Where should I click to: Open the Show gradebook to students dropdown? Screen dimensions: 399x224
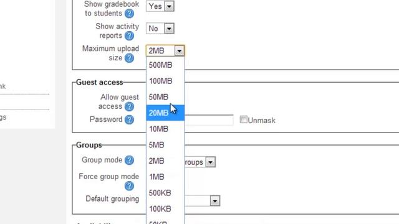pyautogui.click(x=160, y=6)
